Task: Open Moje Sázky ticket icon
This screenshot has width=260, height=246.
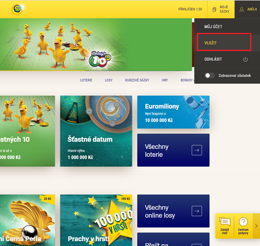Action: point(214,10)
